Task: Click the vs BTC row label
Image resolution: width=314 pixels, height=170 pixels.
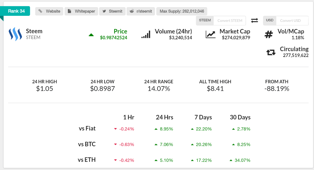Action: pyautogui.click(x=87, y=144)
